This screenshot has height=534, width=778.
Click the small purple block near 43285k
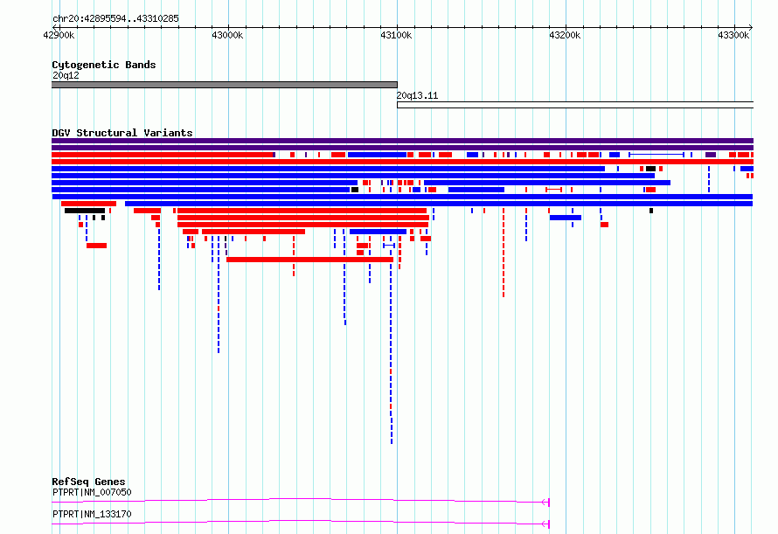711,155
